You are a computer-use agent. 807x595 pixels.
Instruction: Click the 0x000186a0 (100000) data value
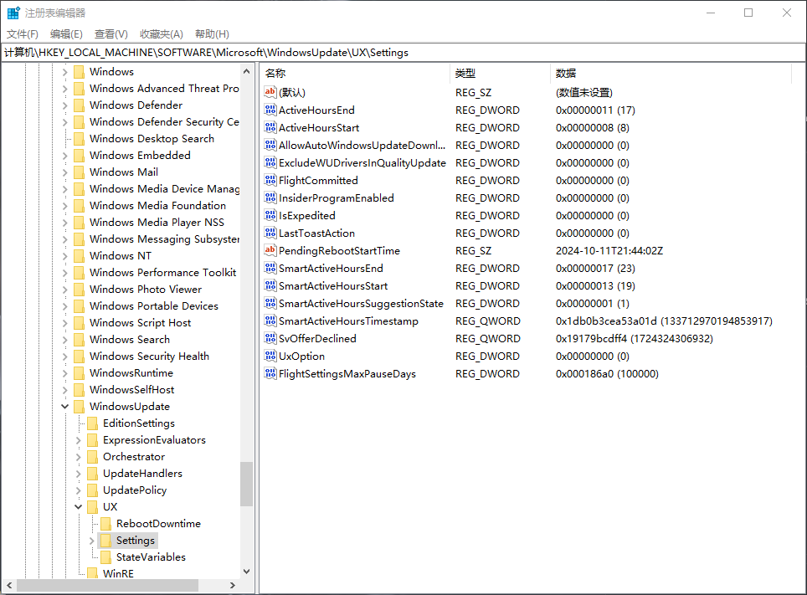607,374
